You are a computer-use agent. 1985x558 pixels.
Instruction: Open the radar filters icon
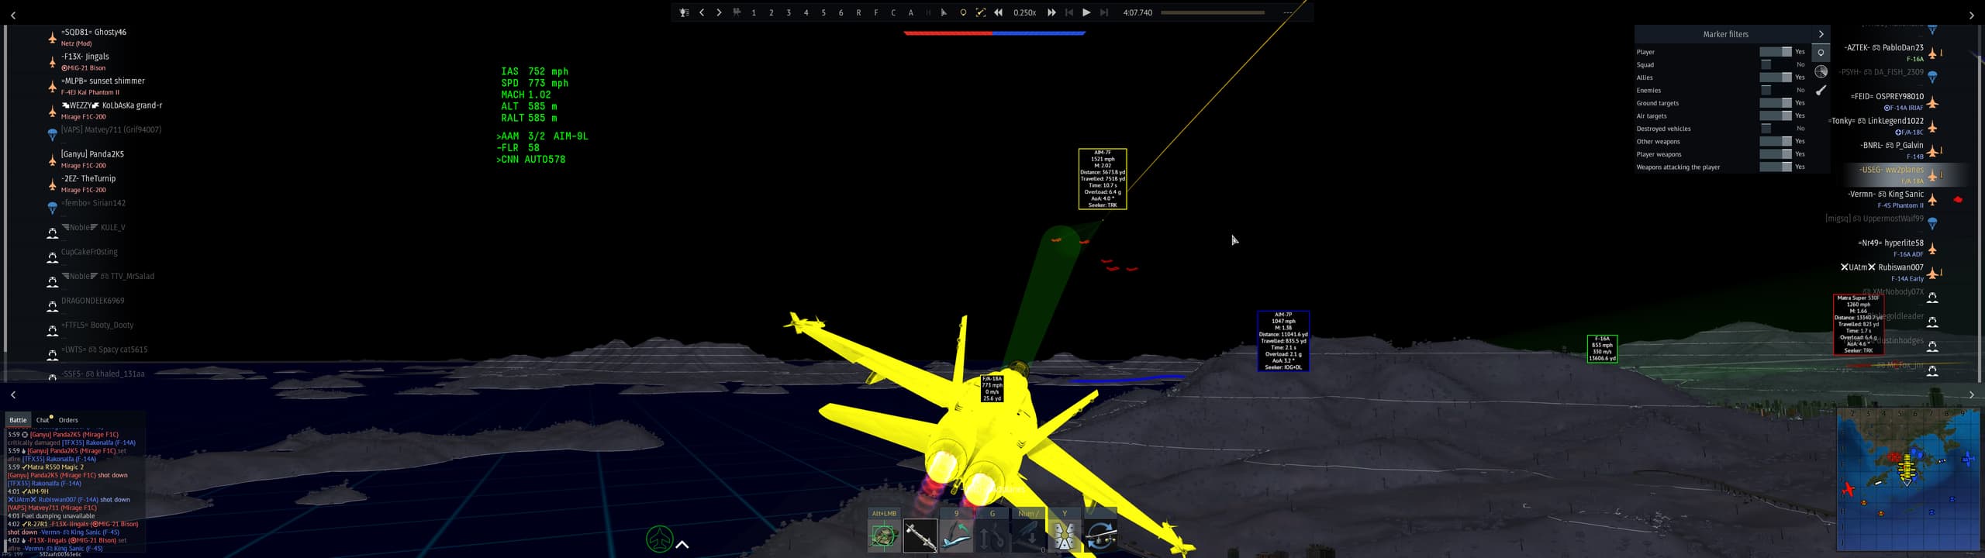pos(1821,71)
